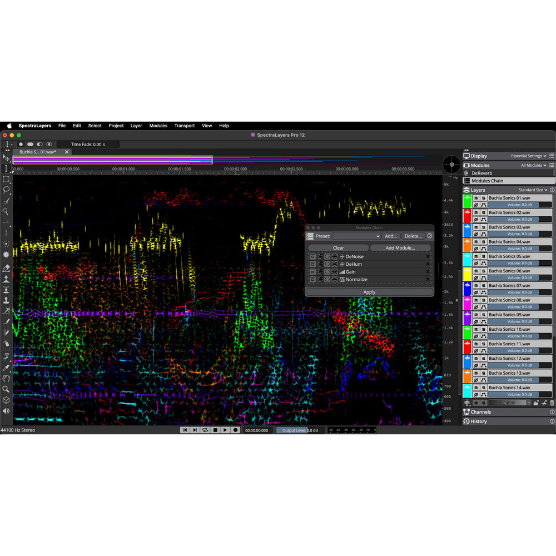Pick the Magic Wand selection tool
Viewport: 556px width, 556px height.
click(6, 211)
